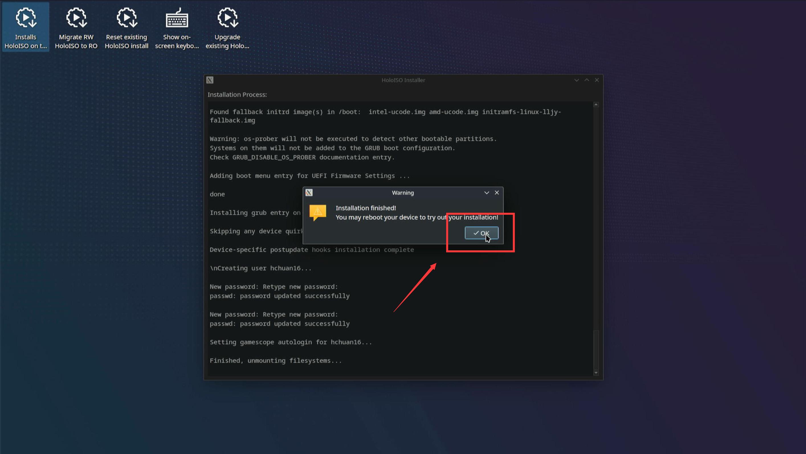Image resolution: width=806 pixels, height=454 pixels.
Task: Minimize the Warning dialog using its chevron
Action: (487, 193)
